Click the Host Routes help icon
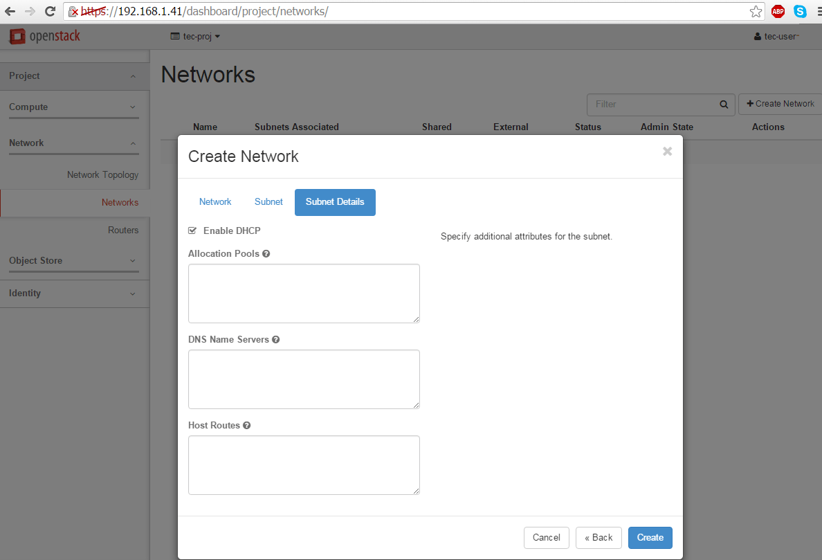The width and height of the screenshot is (822, 560). (x=246, y=425)
